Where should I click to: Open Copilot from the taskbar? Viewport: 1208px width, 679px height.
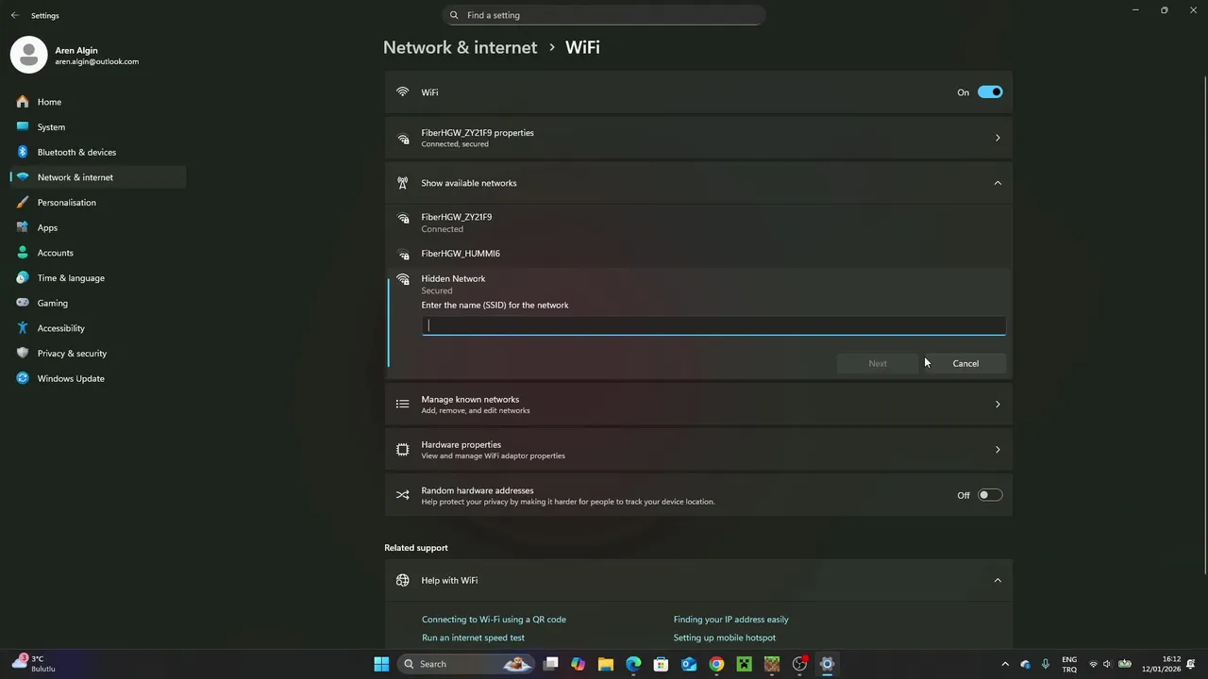click(579, 664)
